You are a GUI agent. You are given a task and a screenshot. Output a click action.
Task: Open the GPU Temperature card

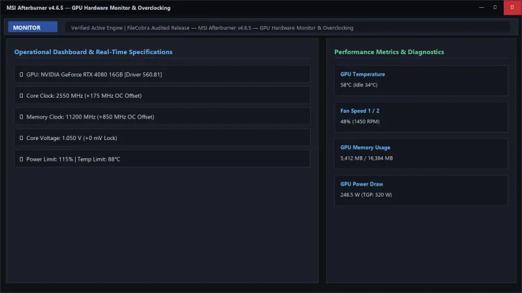(421, 80)
